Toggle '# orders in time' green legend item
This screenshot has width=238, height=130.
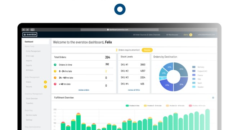tap(133, 106)
